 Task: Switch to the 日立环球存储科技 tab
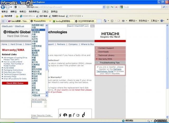click(x=85, y=21)
